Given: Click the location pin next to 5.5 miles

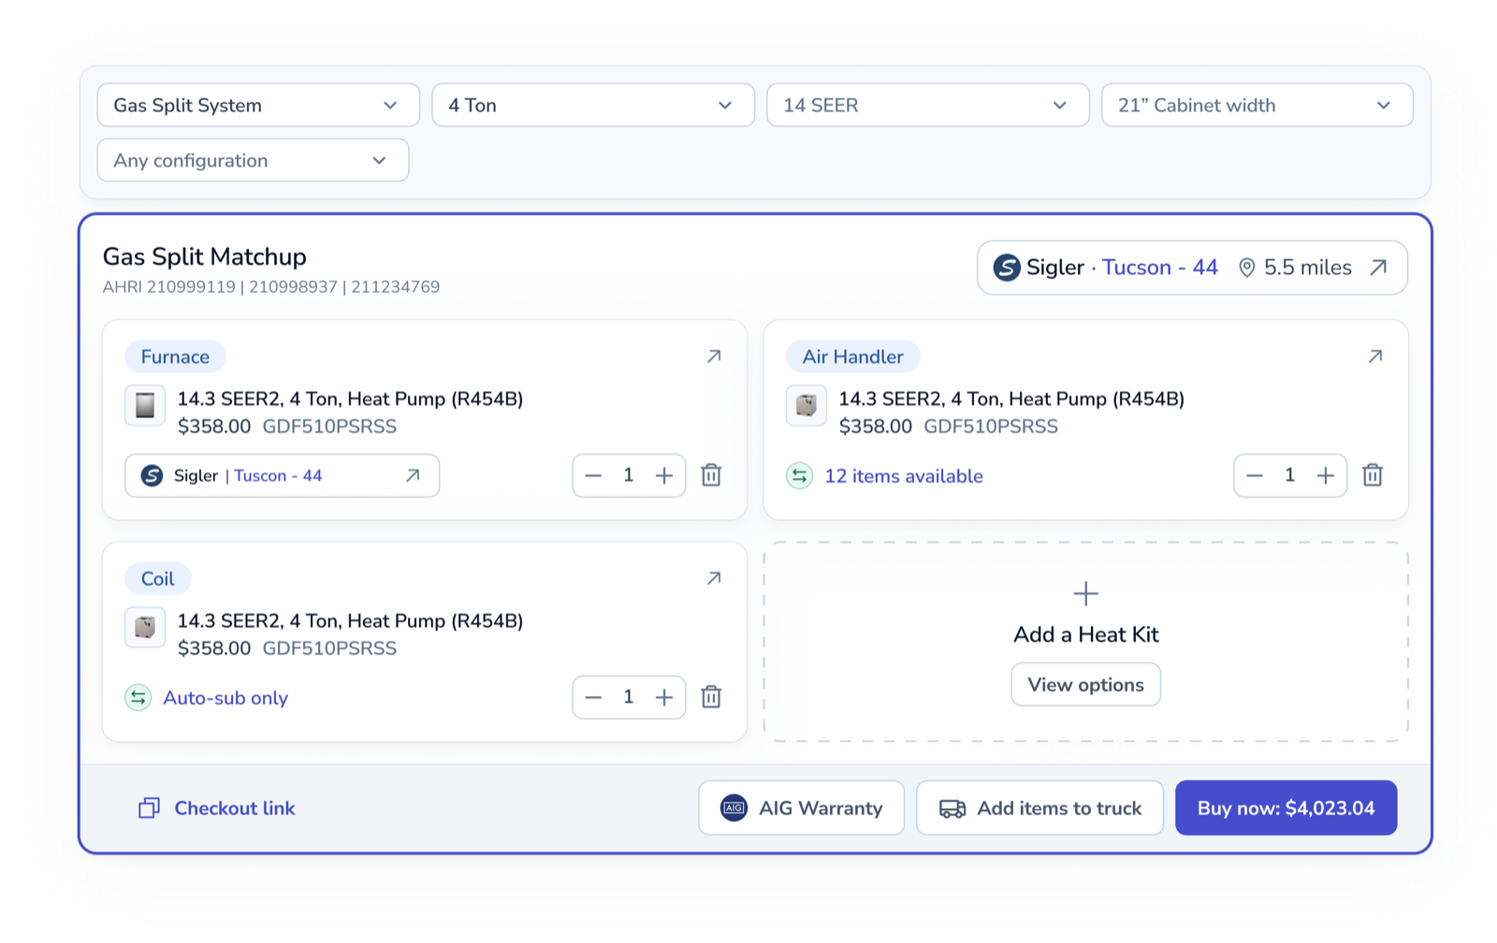Looking at the screenshot, I should 1246,268.
